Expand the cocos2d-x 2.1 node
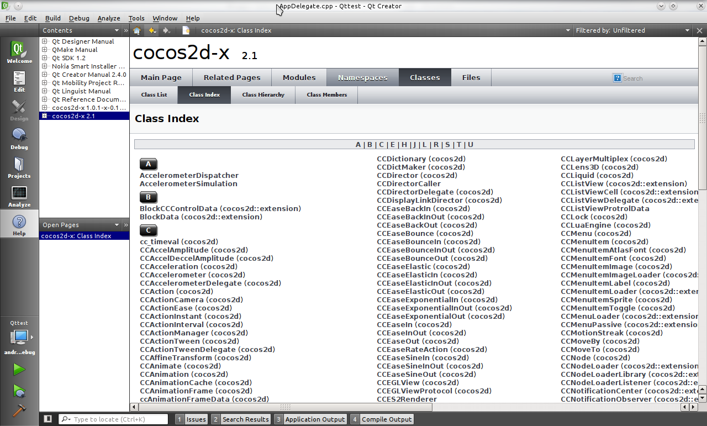This screenshot has height=426, width=707. [45, 116]
